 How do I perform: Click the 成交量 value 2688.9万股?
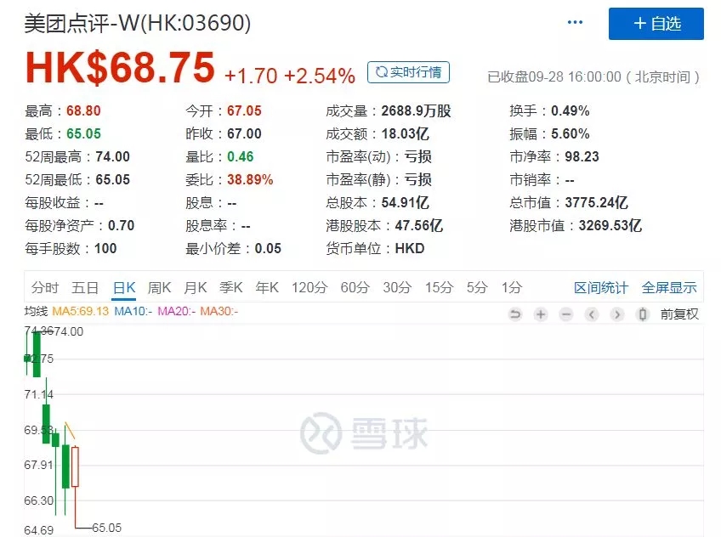coord(416,110)
